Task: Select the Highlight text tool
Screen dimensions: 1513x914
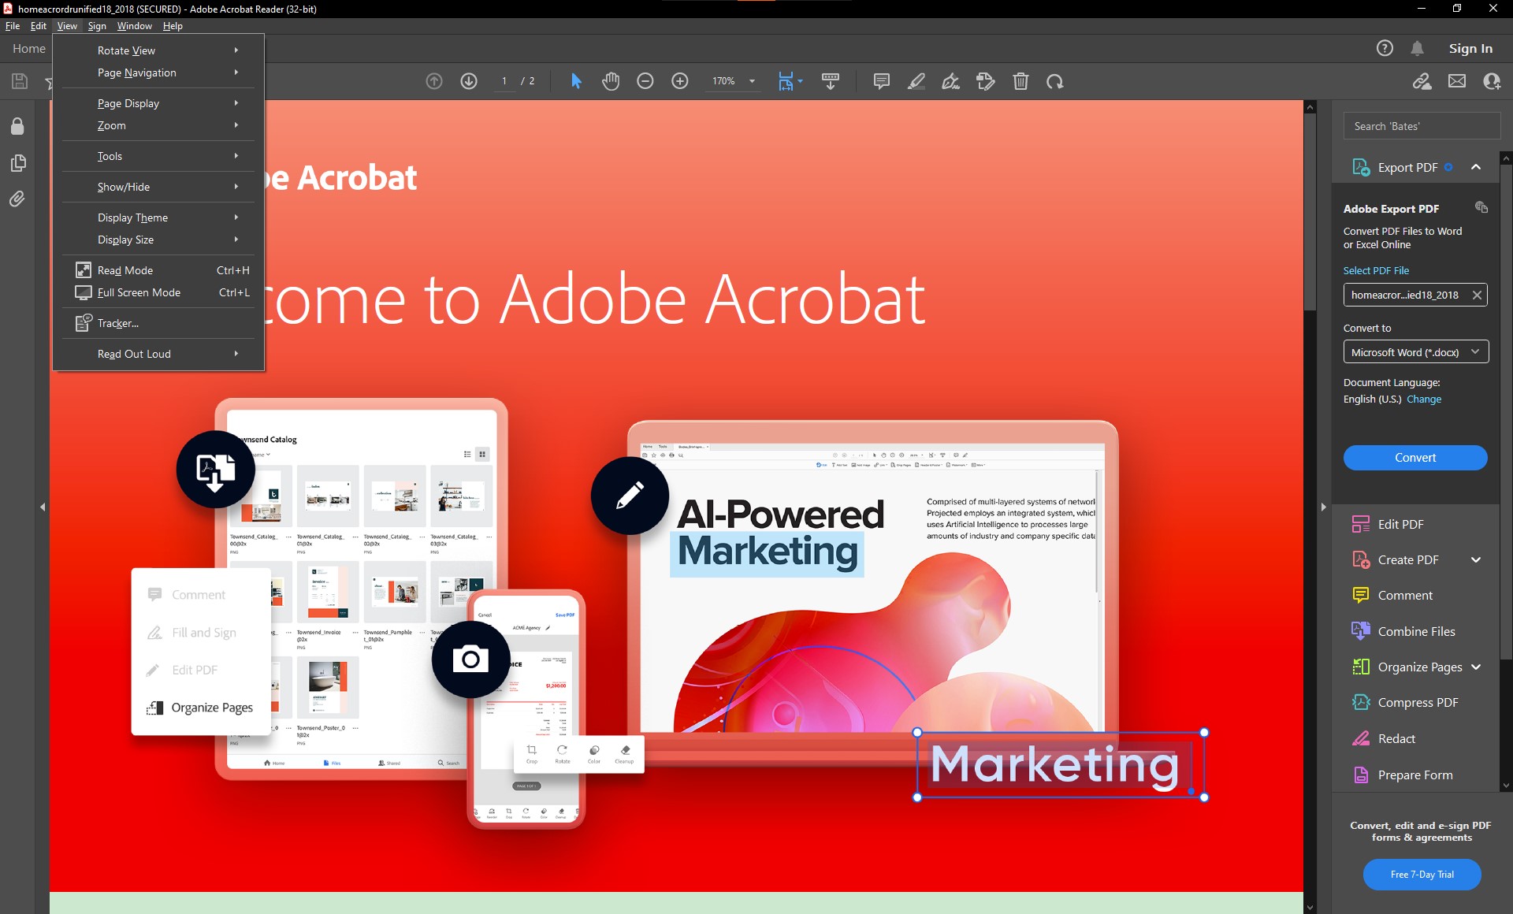Action: 916,81
